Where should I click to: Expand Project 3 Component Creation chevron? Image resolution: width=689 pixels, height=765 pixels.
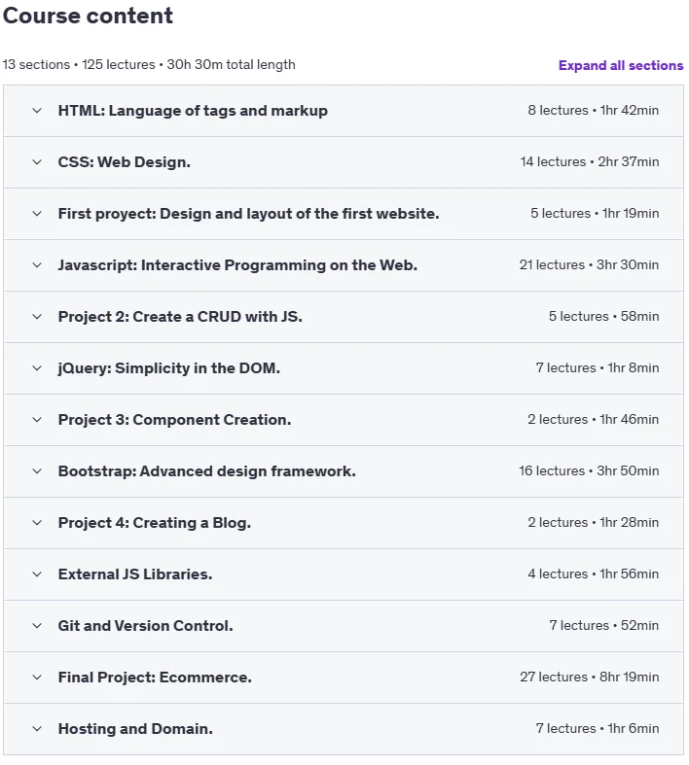37,420
